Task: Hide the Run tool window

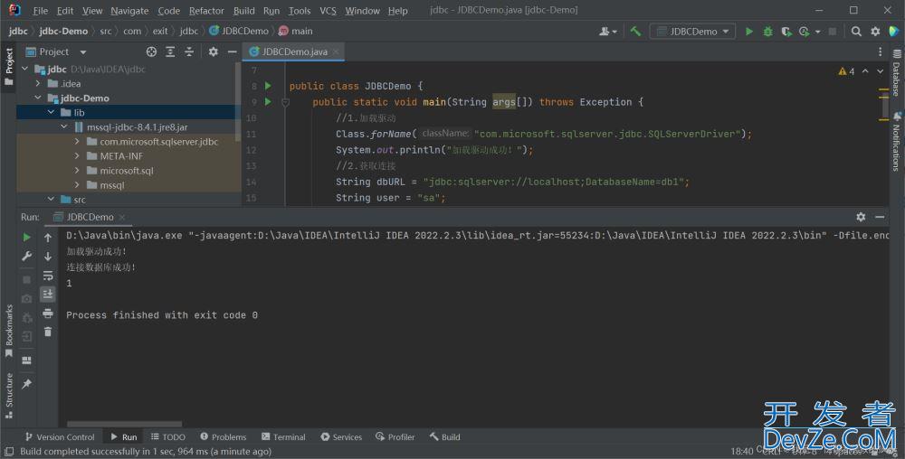Action: [880, 217]
